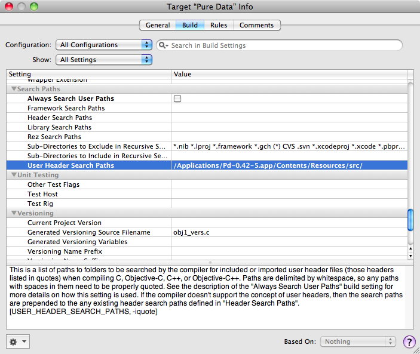Select the Other Test Flags row
This screenshot has height=354, width=420.
pyautogui.click(x=207, y=184)
